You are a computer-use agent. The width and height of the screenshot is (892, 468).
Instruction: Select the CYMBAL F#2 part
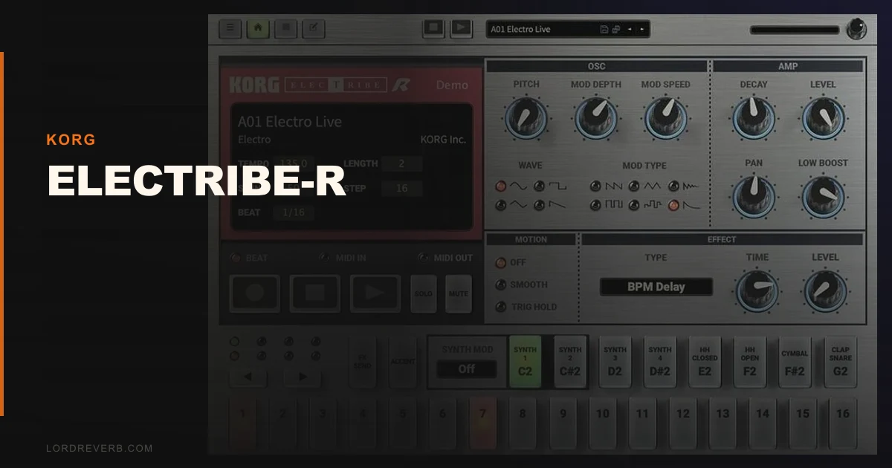pos(795,361)
